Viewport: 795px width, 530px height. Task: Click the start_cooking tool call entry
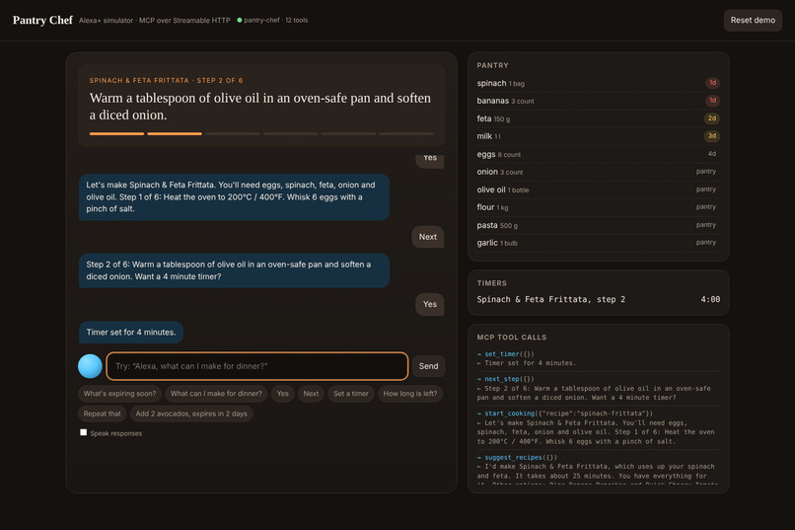pyautogui.click(x=599, y=427)
